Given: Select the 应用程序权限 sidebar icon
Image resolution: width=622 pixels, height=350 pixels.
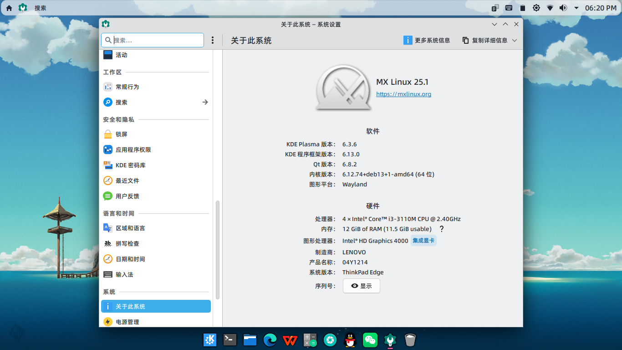Looking at the screenshot, I should (107, 149).
